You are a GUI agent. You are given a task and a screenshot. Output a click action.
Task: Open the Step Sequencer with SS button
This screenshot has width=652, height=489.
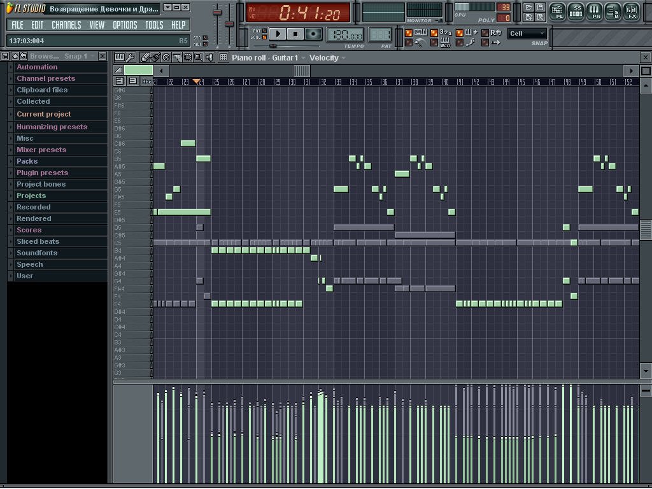coord(576,11)
